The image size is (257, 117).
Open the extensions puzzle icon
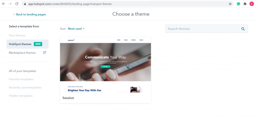(245, 4)
